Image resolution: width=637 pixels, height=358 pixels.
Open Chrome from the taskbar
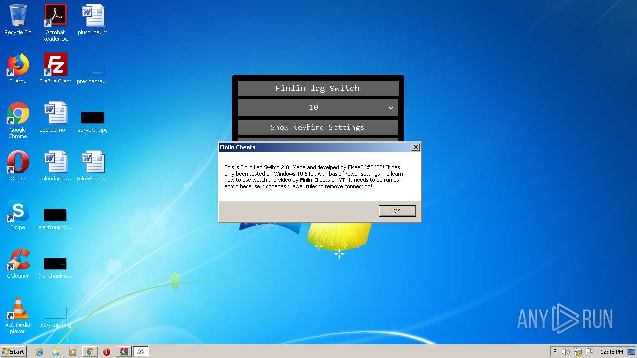pyautogui.click(x=90, y=352)
